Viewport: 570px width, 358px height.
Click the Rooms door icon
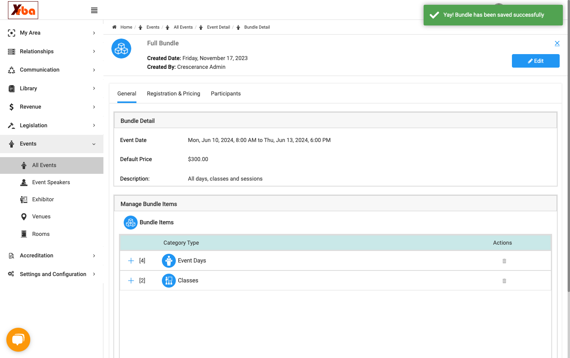pyautogui.click(x=24, y=234)
